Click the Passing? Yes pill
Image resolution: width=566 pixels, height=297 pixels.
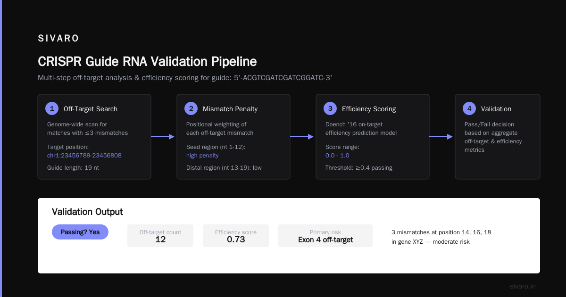pyautogui.click(x=80, y=232)
